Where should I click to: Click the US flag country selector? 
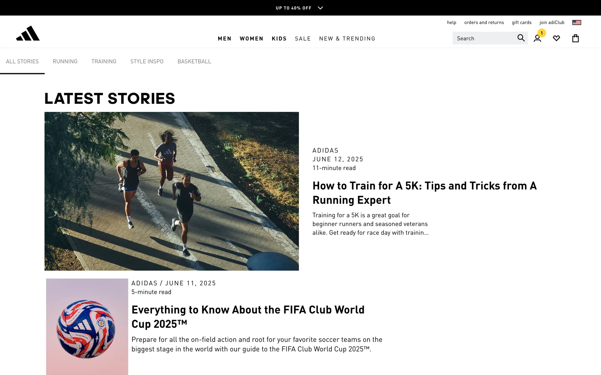[x=577, y=22]
